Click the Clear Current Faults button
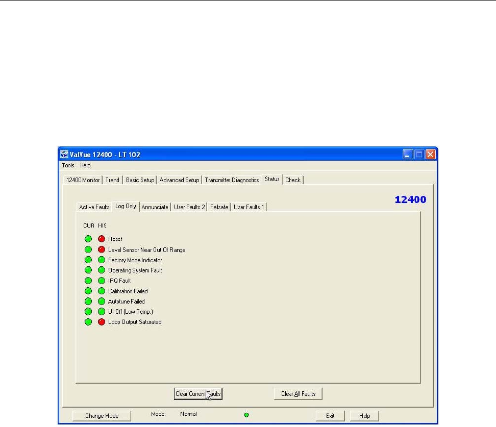 198,394
